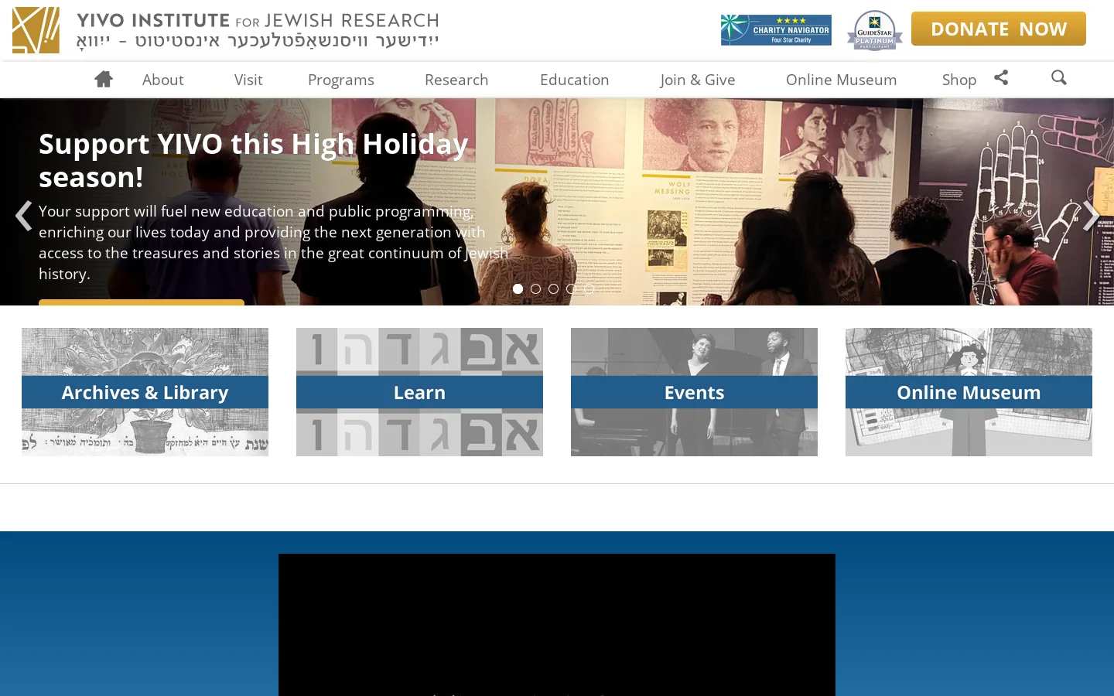This screenshot has height=696, width=1114.
Task: Select the second carousel dot
Action: point(535,288)
